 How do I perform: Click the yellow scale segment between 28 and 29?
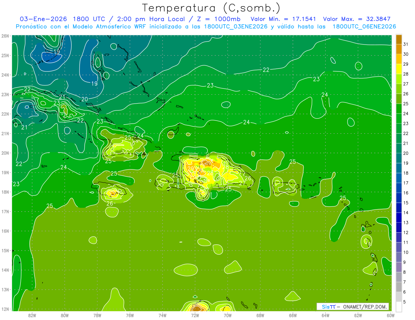(x=399, y=69)
